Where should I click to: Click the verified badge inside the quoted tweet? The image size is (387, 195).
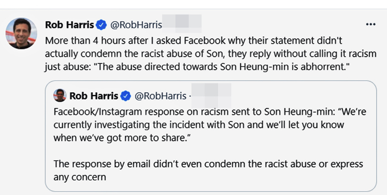[x=126, y=96]
